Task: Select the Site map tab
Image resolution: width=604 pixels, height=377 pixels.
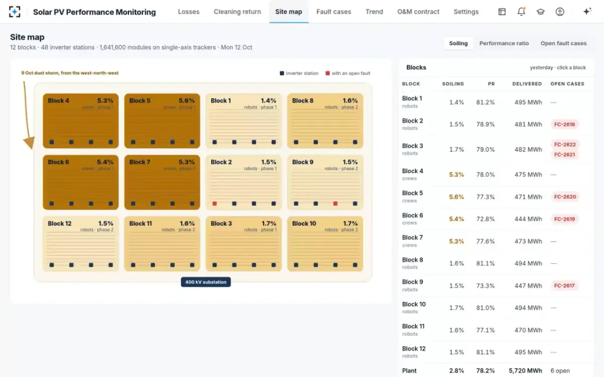Action: 289,12
